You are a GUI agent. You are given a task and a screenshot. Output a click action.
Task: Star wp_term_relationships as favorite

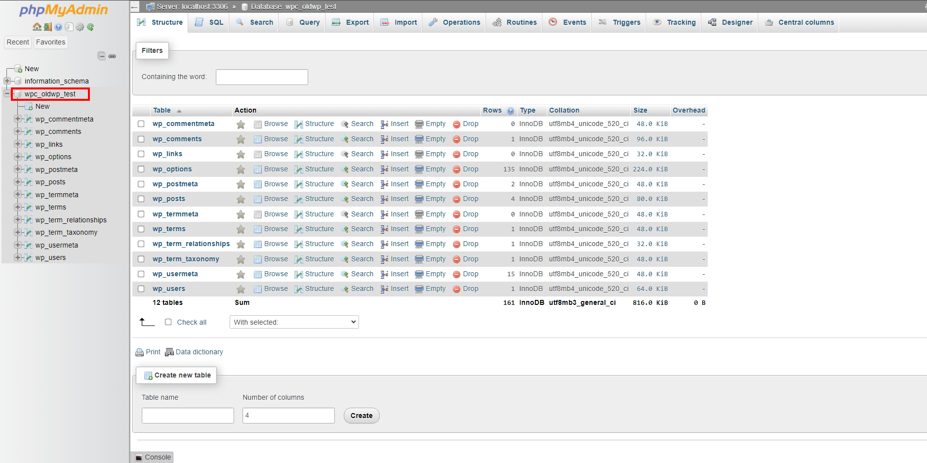[241, 244]
